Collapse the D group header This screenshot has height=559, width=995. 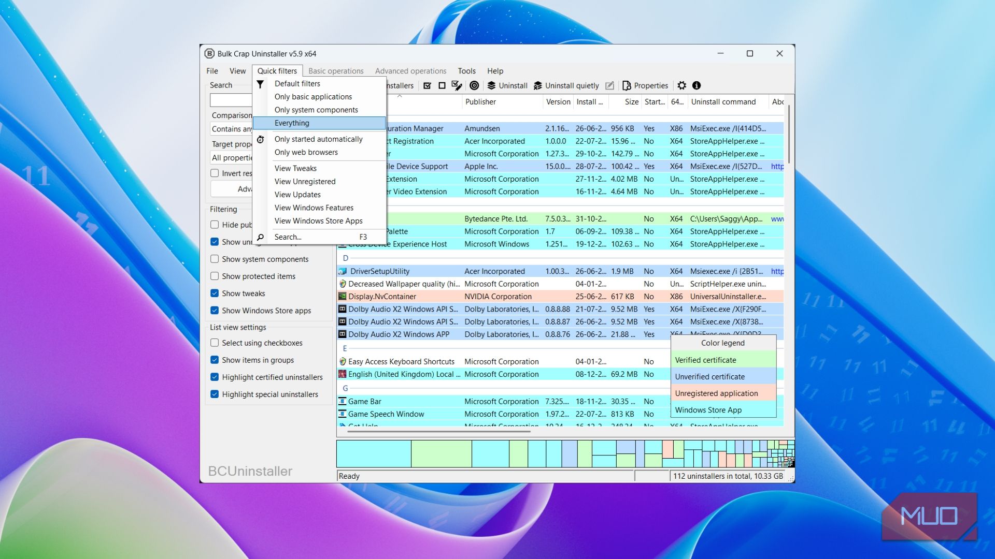pos(346,258)
